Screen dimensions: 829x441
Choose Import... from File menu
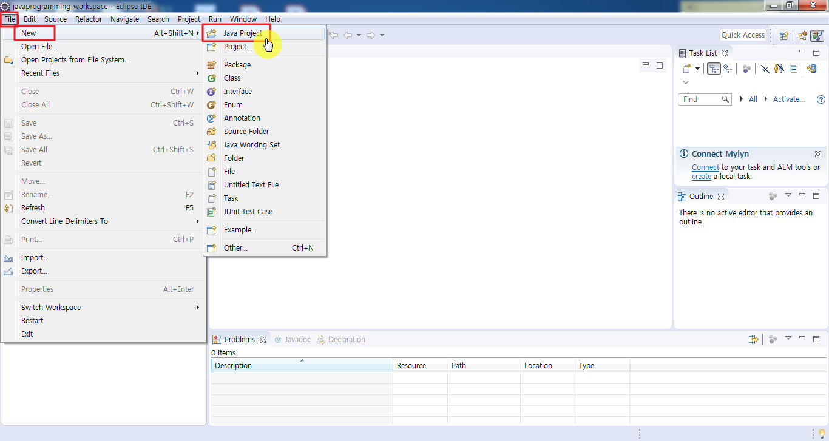tap(103, 258)
